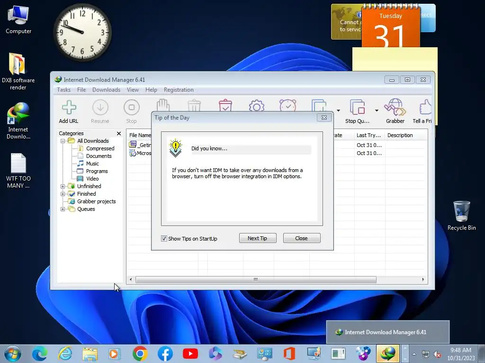Expand the Queues category
The image size is (485, 363).
[63, 209]
